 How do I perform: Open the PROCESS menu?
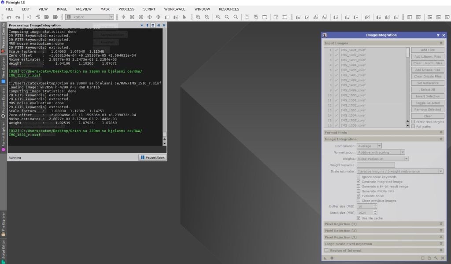click(126, 9)
